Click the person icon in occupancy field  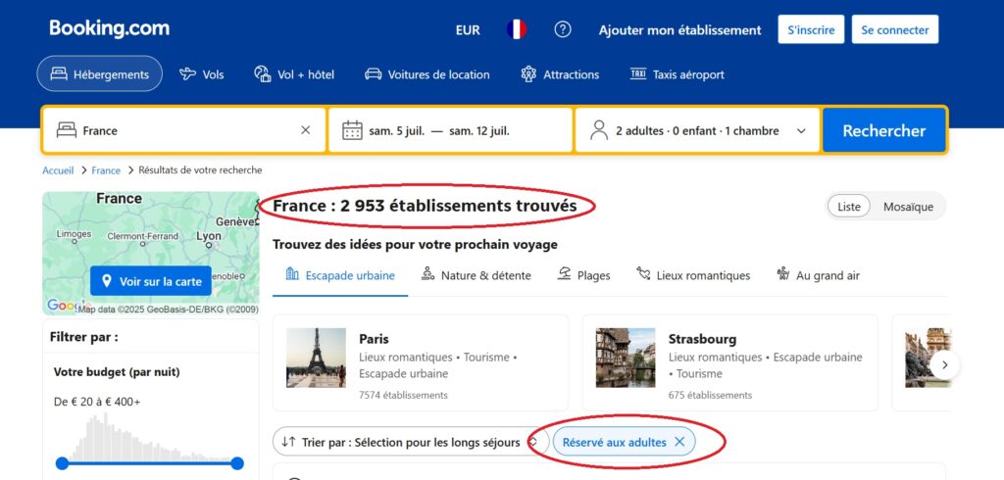[599, 130]
